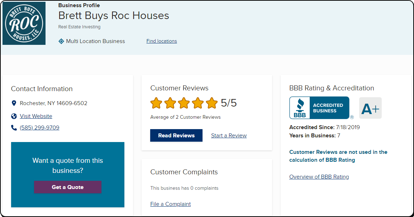This screenshot has width=414, height=217.
Task: Click the Get a Quote button
Action: pyautogui.click(x=68, y=187)
